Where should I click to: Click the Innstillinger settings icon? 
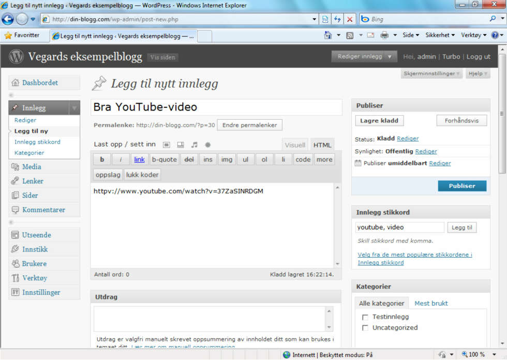click(x=15, y=292)
